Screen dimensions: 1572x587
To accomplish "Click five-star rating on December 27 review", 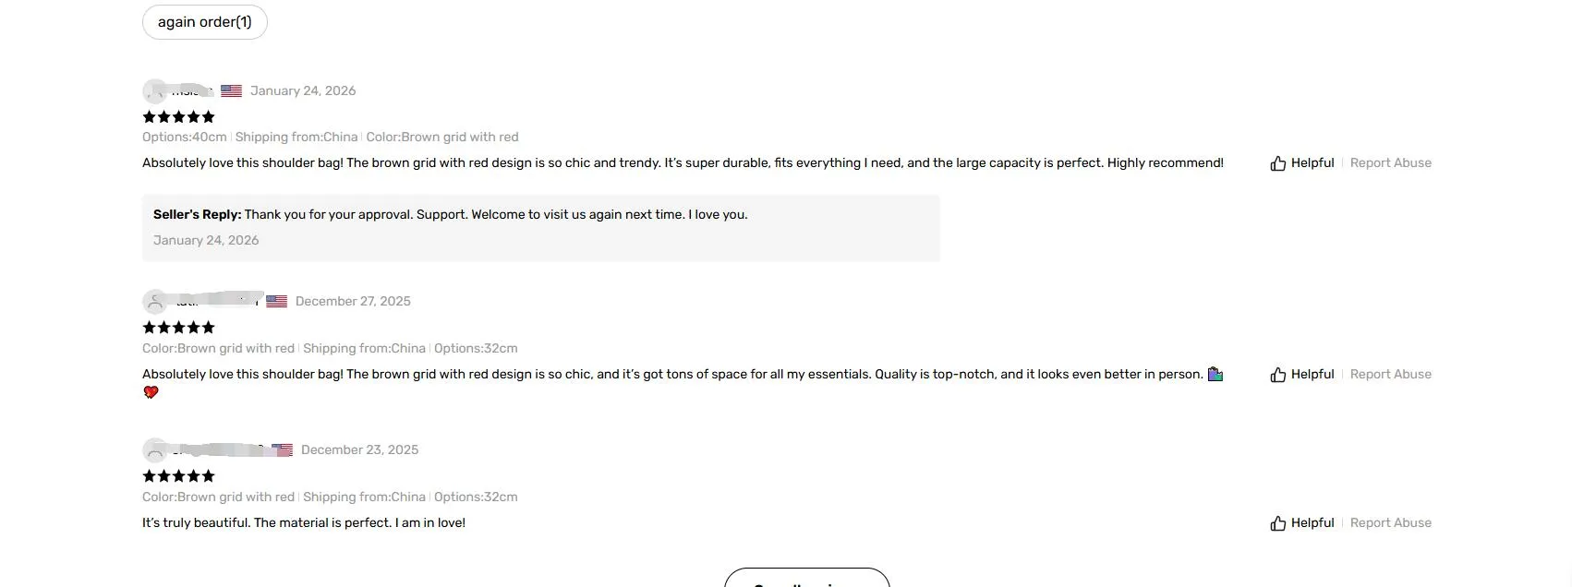I will pos(178,328).
